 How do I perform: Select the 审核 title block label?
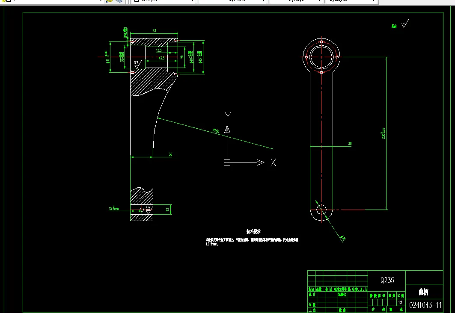(312, 305)
